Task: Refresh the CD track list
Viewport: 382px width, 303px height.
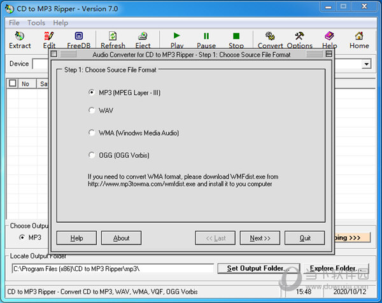Action: 113,40
